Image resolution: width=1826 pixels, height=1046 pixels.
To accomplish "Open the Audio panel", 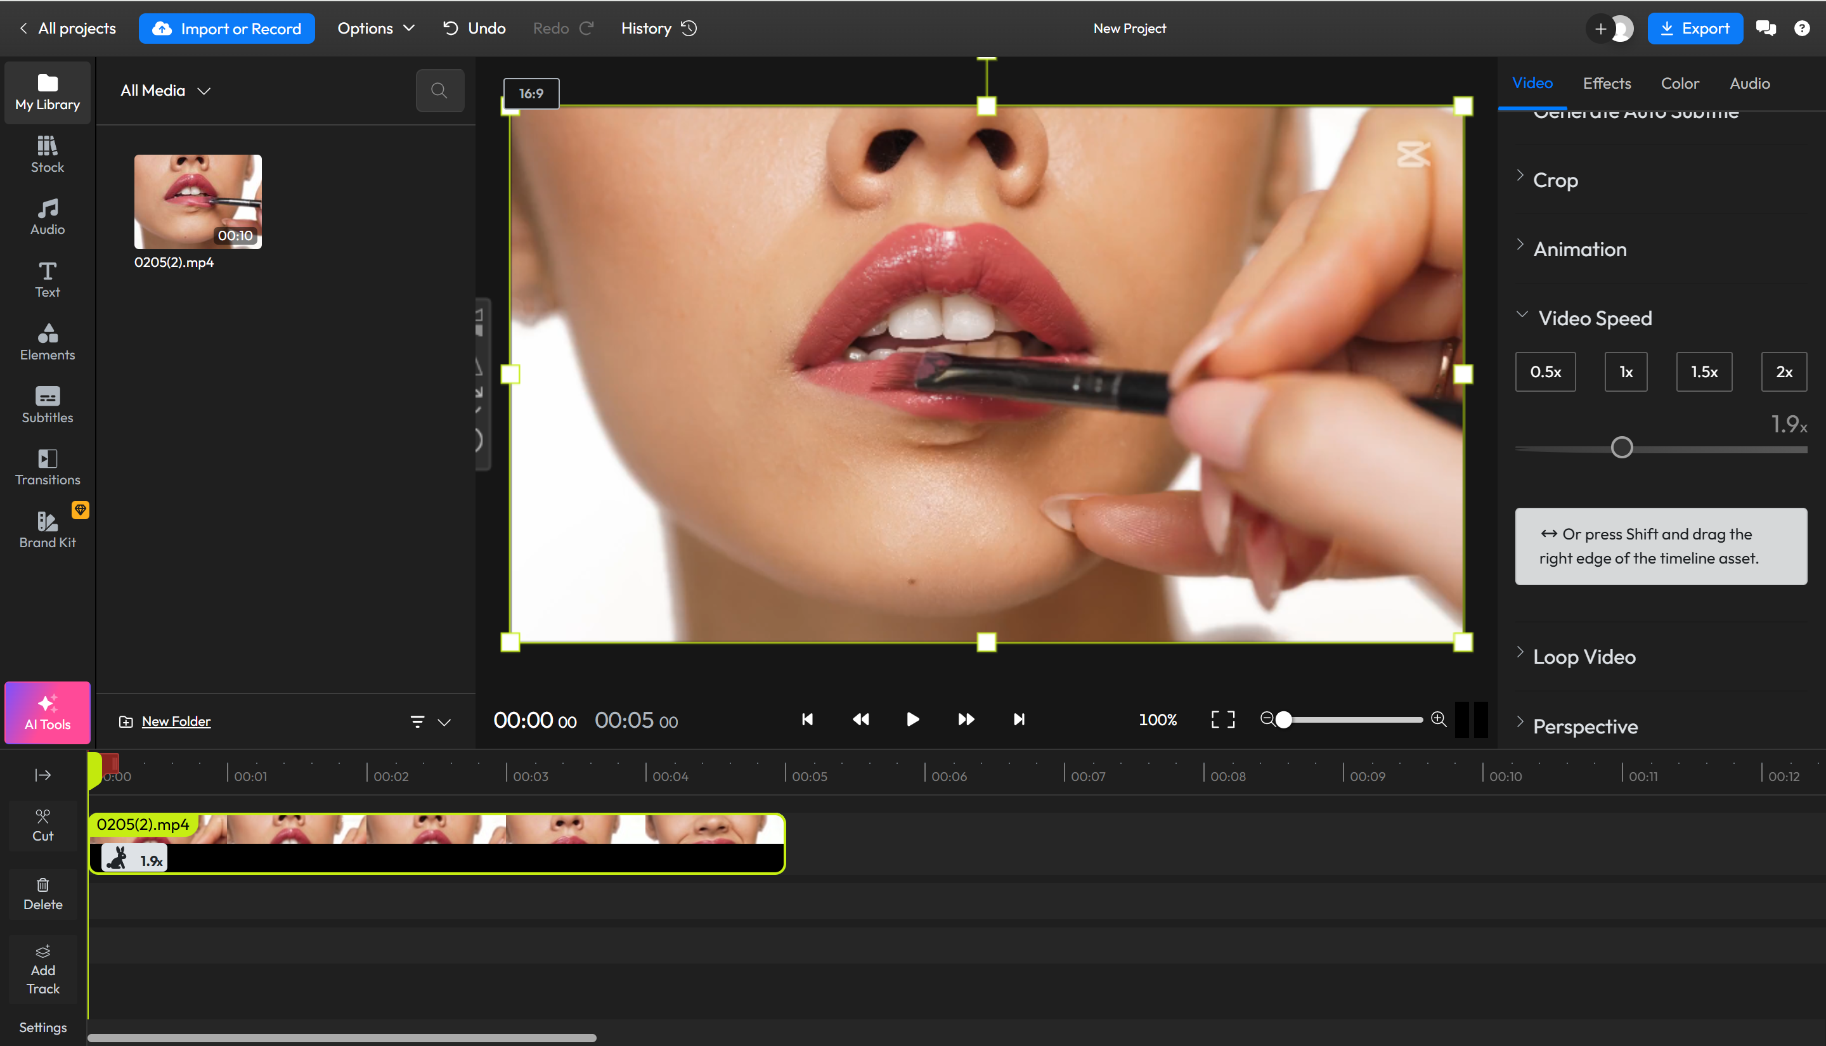I will click(48, 217).
